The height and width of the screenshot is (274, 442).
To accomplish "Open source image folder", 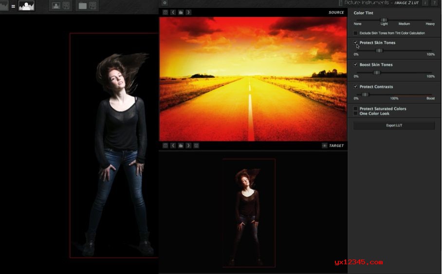I will [181, 12].
